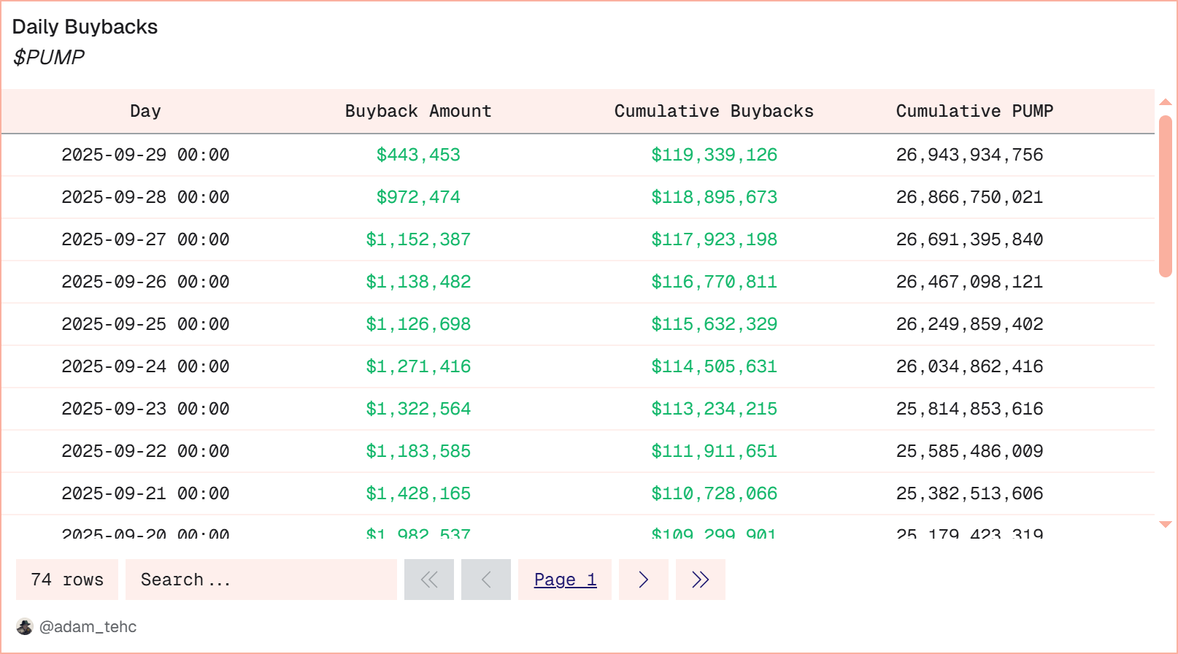
Task: Select date 2025-09-29 00:00
Action: pyautogui.click(x=145, y=155)
